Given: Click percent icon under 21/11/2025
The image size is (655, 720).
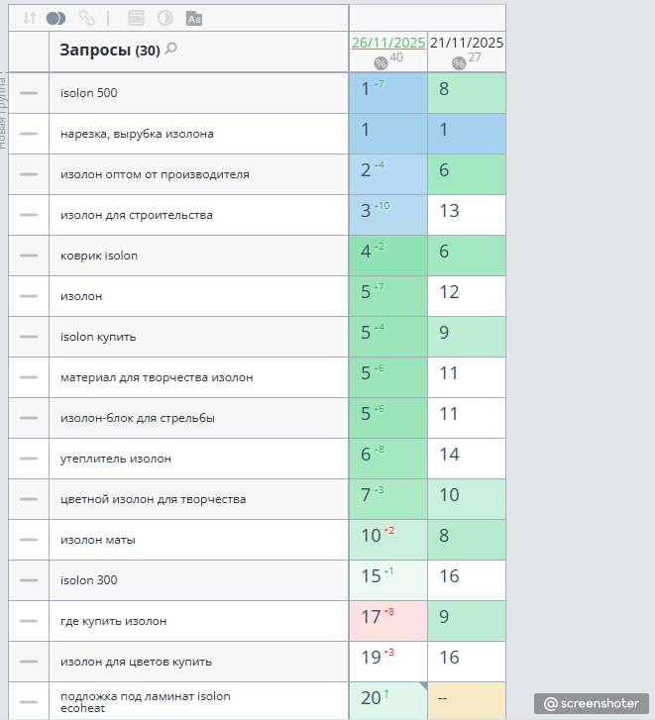Looking at the screenshot, I should (x=459, y=63).
